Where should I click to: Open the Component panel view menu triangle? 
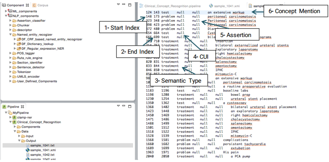coord(119,5)
